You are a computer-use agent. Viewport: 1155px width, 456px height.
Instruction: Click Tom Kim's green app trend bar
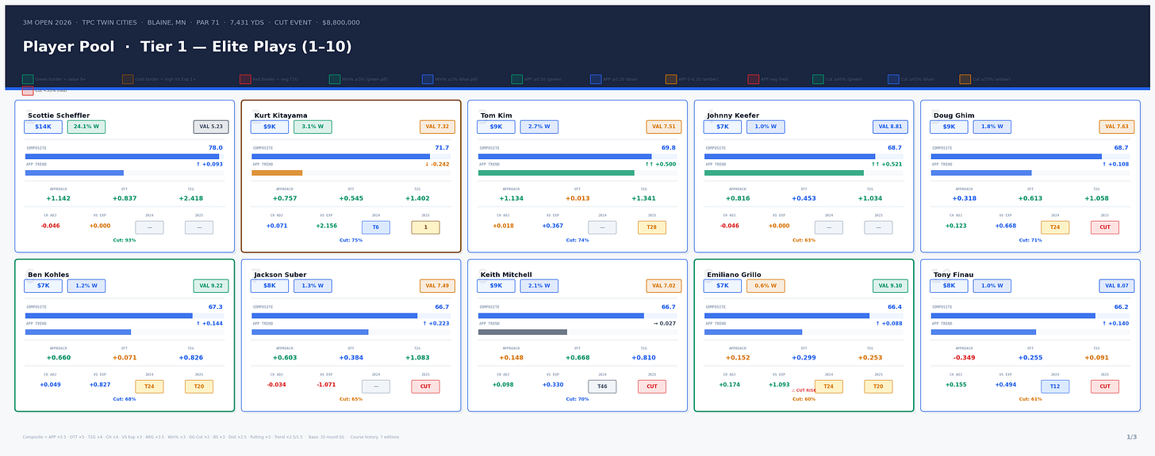[x=556, y=173]
